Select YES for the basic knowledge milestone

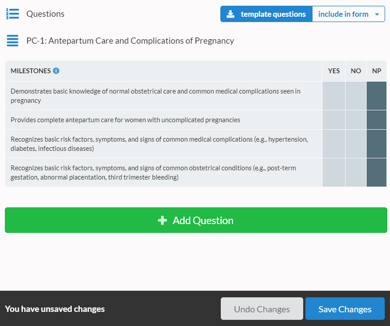[x=334, y=95]
